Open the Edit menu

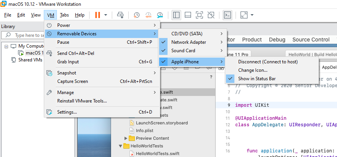[x=21, y=15]
